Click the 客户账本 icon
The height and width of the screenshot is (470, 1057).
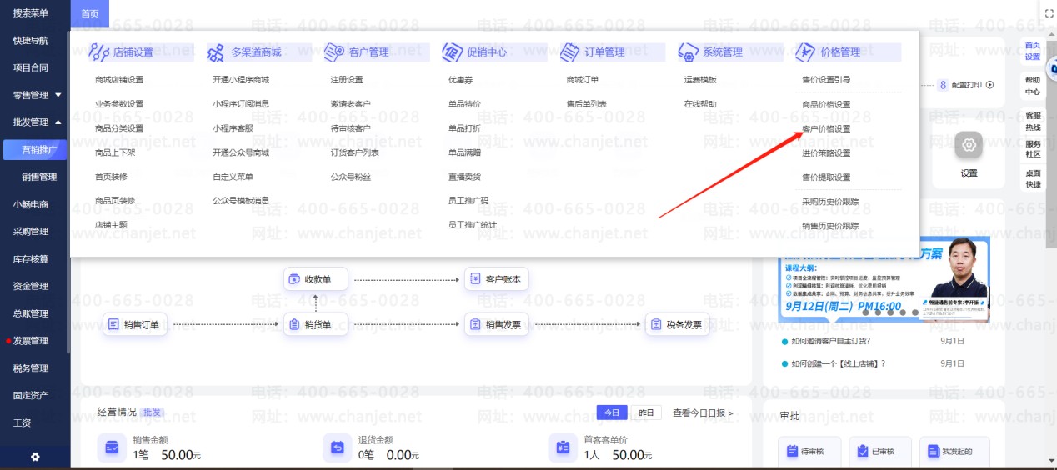point(475,279)
